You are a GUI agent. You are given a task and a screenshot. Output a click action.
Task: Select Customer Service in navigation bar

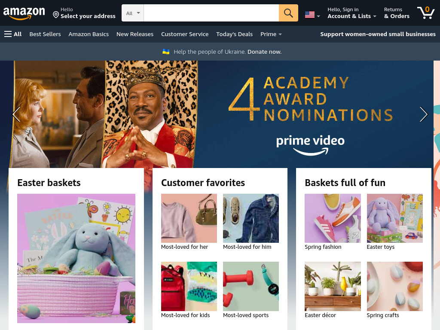pos(185,34)
